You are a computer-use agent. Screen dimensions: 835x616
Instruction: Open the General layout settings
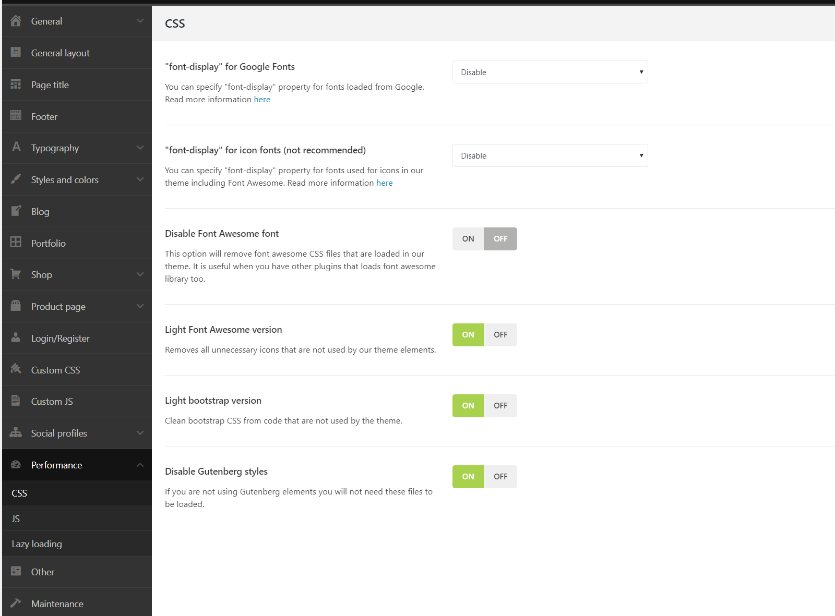pos(77,53)
